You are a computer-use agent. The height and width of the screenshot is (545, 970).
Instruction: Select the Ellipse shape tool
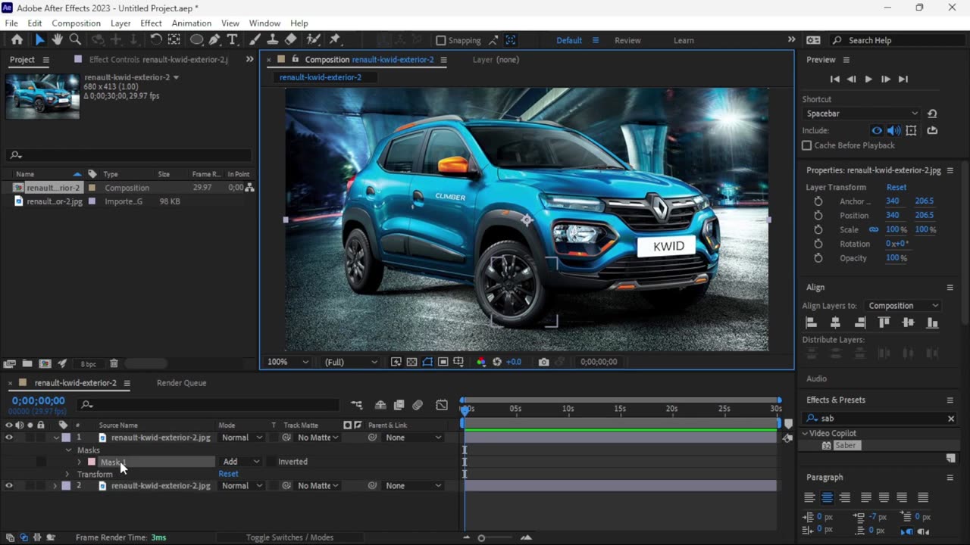196,40
